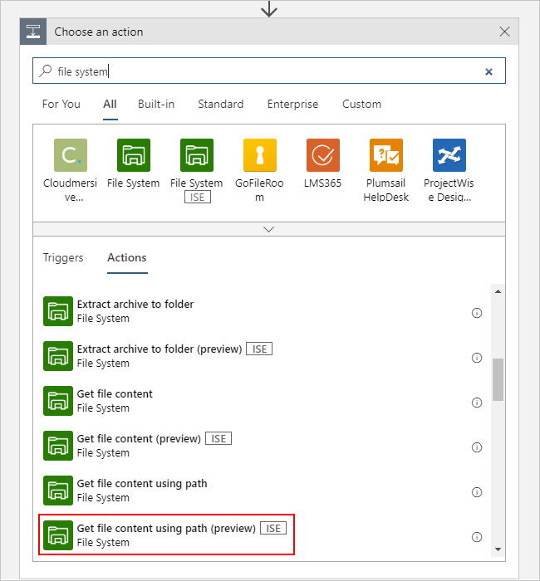Click the Get file content using path icon

pos(58,491)
